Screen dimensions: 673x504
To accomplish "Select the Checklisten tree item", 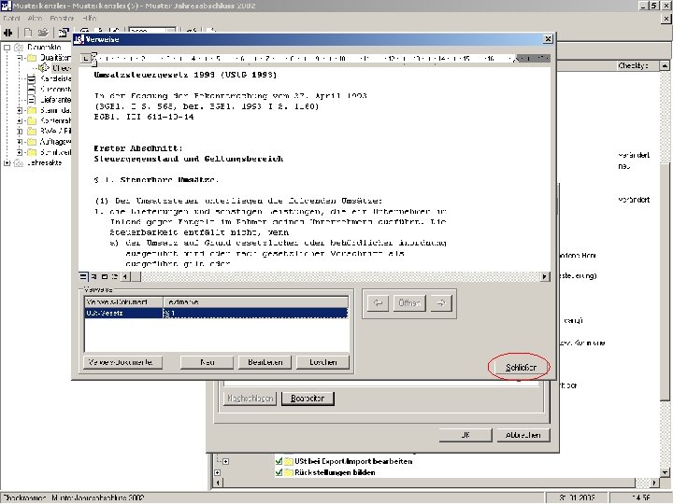I will 62,68.
